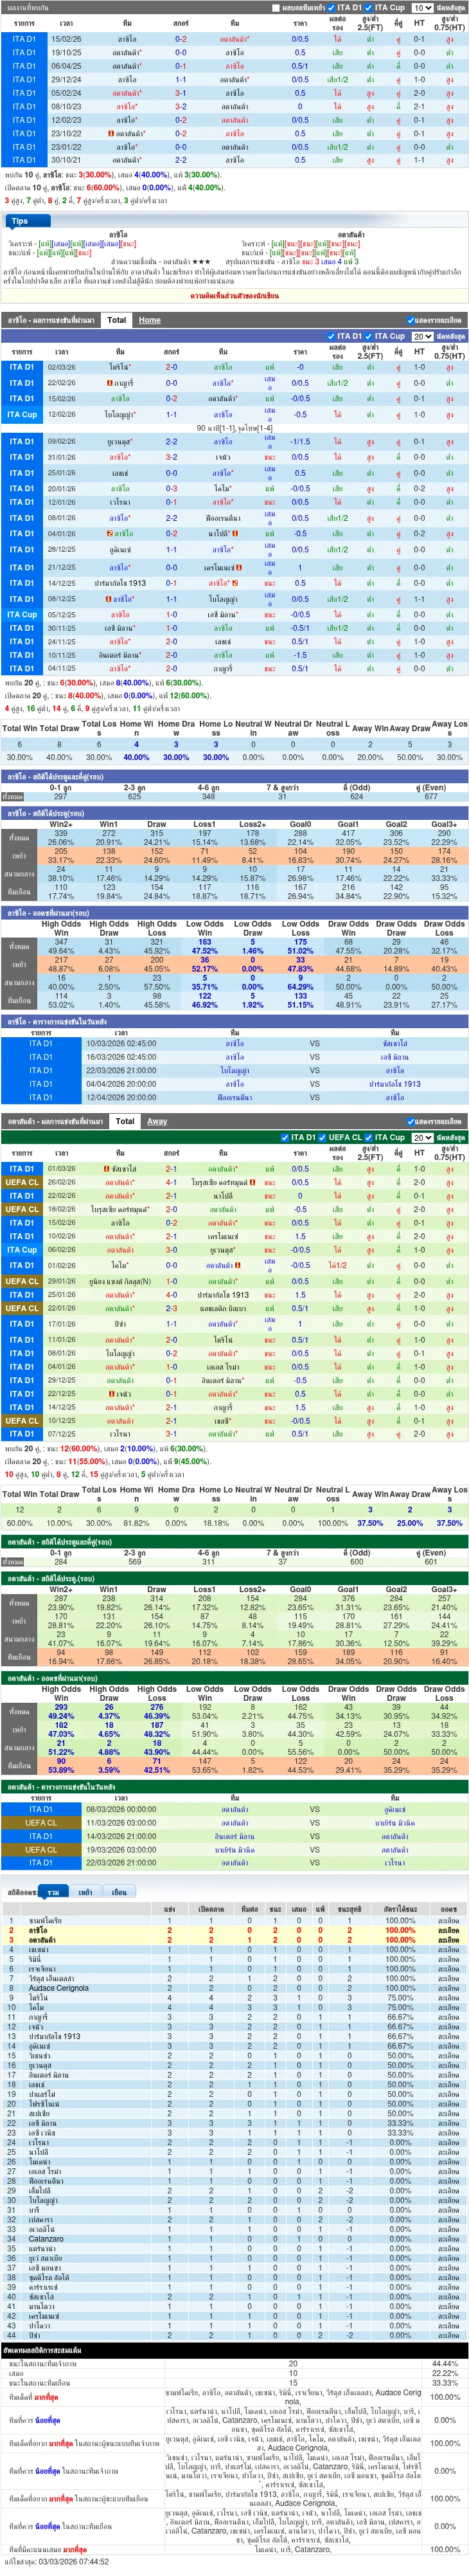
Task: Open the Atalanta results match count dropdown showing 20
Action: (x=422, y=1137)
